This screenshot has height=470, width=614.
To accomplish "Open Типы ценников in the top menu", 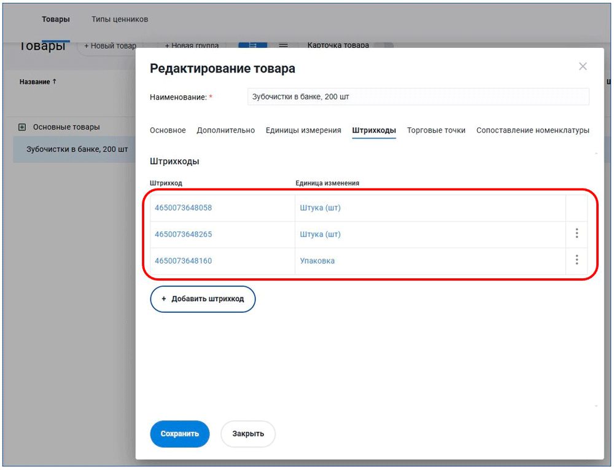I will [120, 19].
